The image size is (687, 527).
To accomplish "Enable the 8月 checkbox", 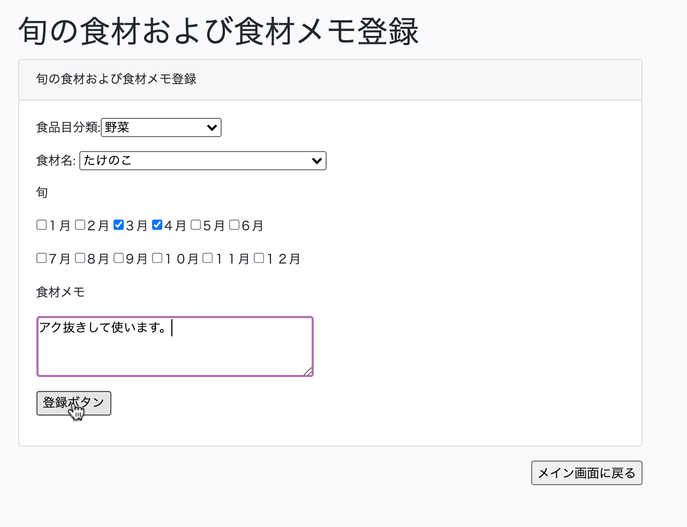I will pos(80,258).
